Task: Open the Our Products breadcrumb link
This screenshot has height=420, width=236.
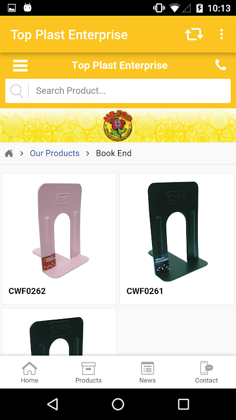Action: pos(55,153)
